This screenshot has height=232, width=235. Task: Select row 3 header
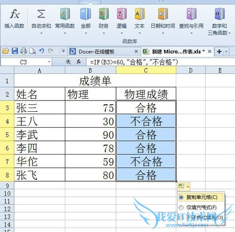7,108
